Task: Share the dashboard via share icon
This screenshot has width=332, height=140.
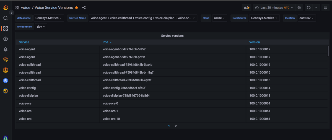Action: 84,8
